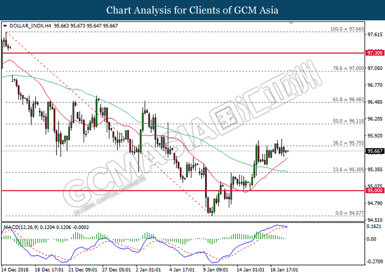Viewport: 385px width, 275px height.
Task: Click the 61.8 = 96.482 Fibonacci label
Action: click(348, 100)
